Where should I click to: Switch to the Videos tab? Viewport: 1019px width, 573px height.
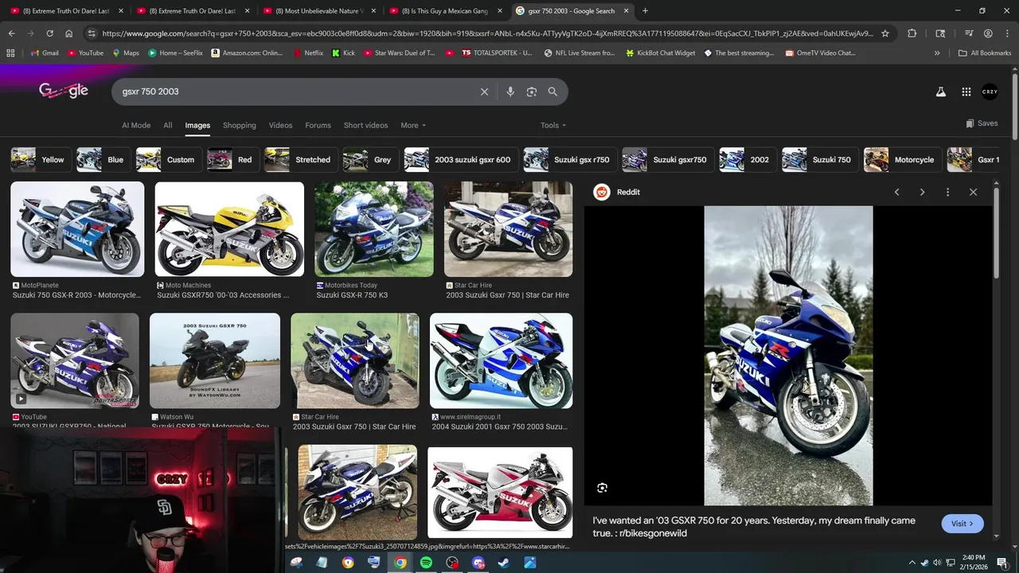tap(280, 125)
